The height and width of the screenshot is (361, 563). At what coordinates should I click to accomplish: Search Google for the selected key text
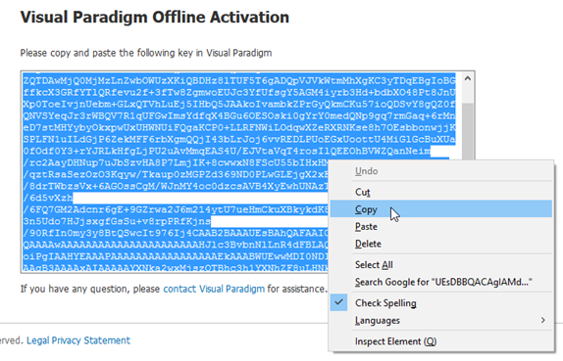[x=441, y=282]
